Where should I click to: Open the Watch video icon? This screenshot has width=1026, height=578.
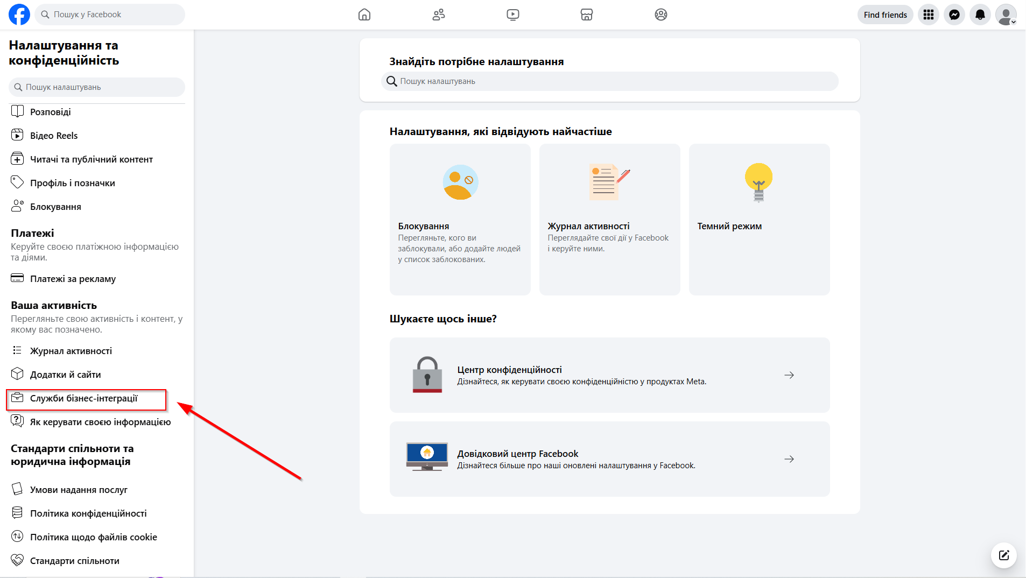pyautogui.click(x=513, y=15)
